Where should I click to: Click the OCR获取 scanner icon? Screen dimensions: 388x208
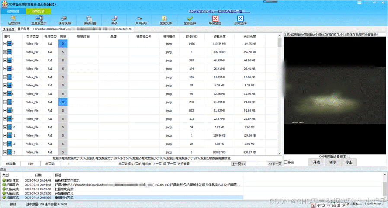pyautogui.click(x=140, y=19)
